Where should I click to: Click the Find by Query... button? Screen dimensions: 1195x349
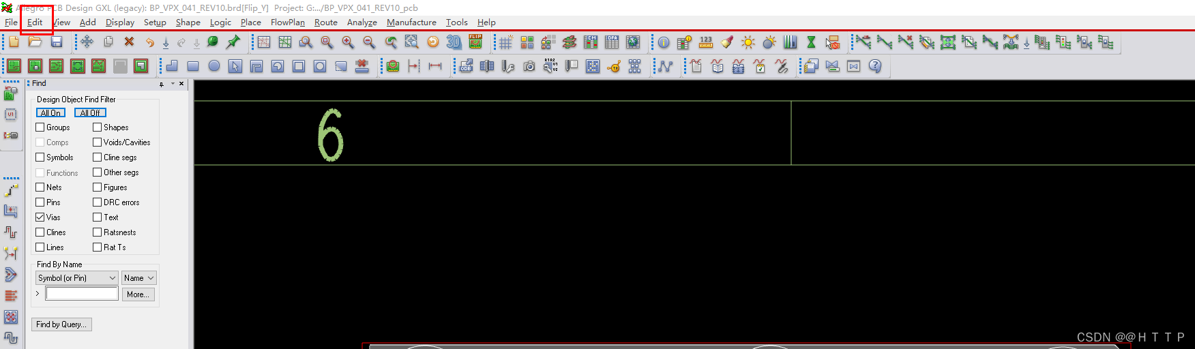click(x=61, y=324)
